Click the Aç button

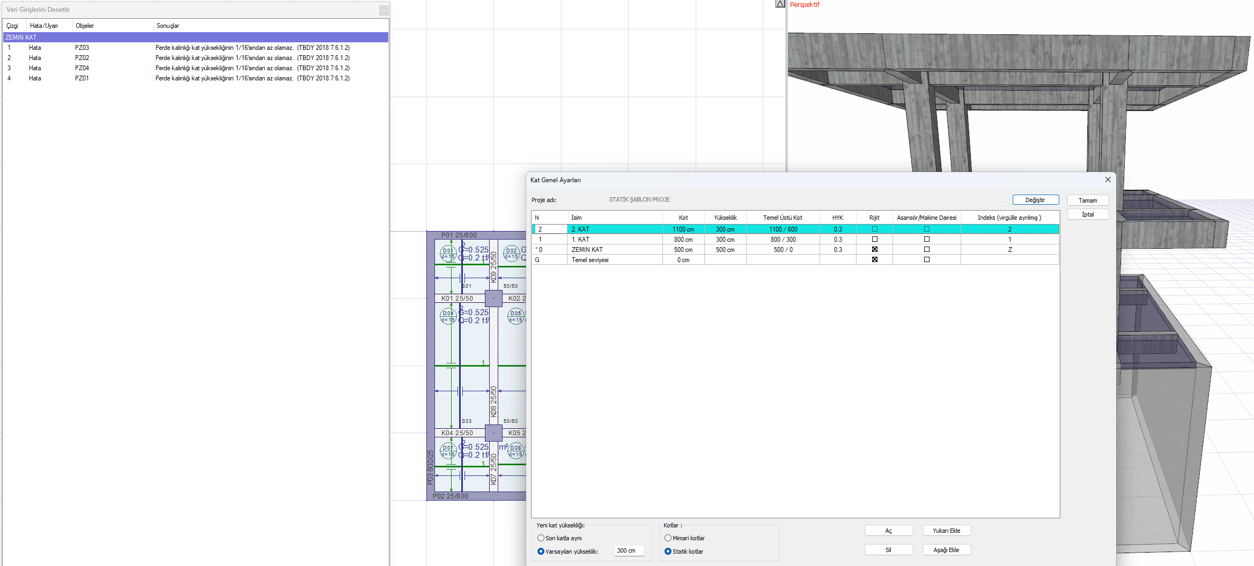pos(888,531)
